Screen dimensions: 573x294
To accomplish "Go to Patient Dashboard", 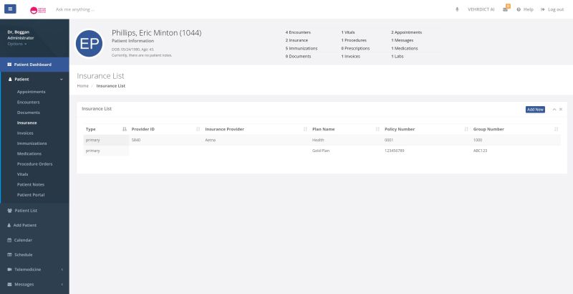I will 34,65.
